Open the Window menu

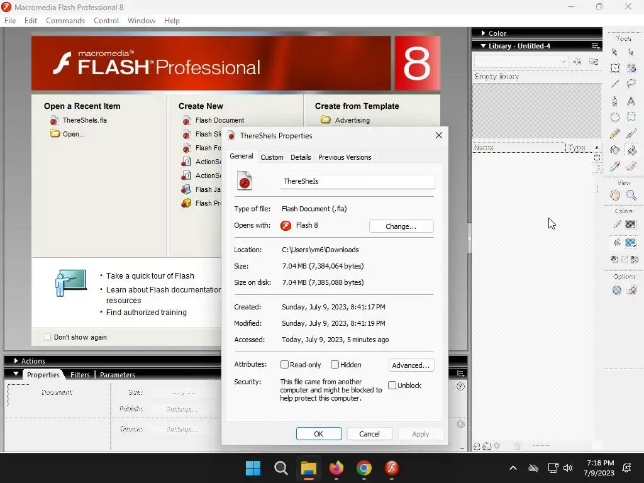click(142, 21)
